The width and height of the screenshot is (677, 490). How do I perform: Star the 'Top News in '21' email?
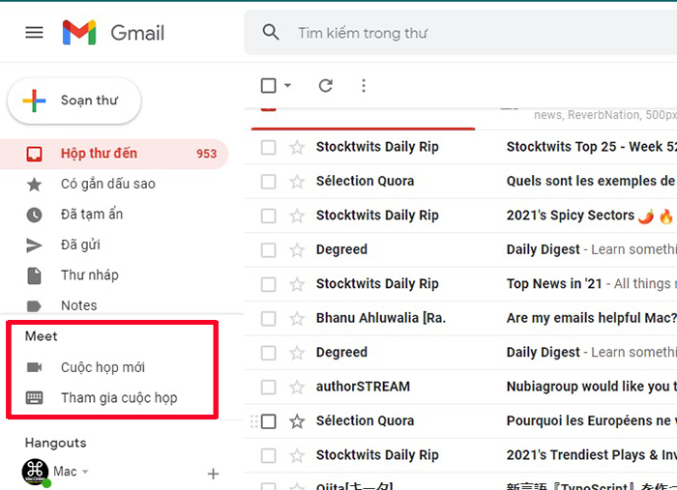pos(297,284)
